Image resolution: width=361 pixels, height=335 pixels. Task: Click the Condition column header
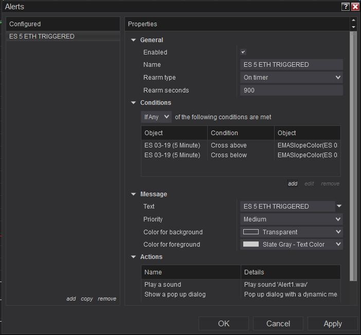241,133
